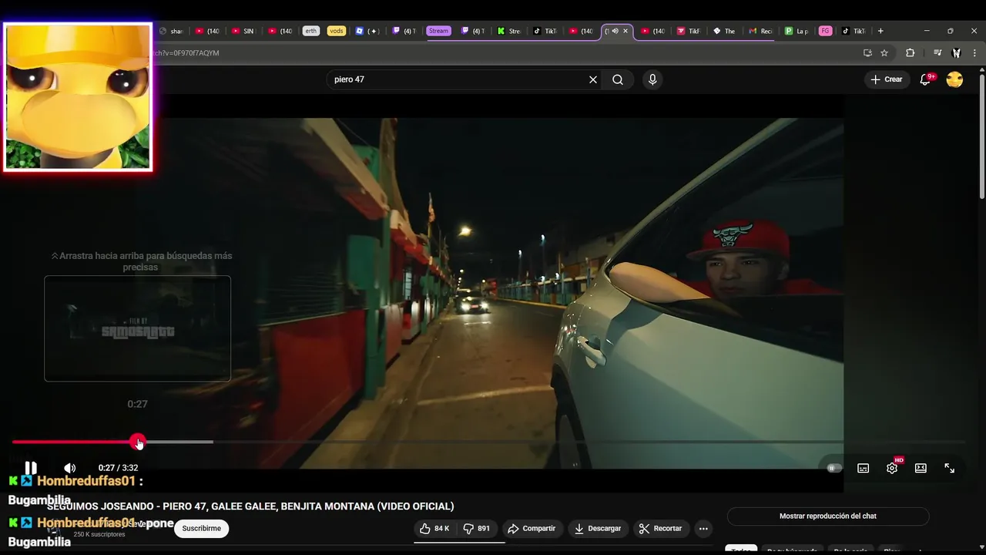
Task: Open the 'Stream' tab group
Action: (x=438, y=31)
